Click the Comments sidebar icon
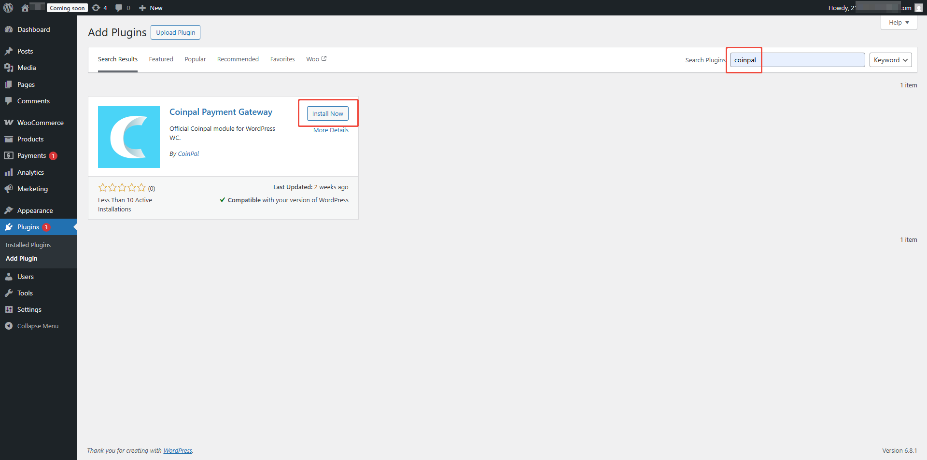 [9, 101]
